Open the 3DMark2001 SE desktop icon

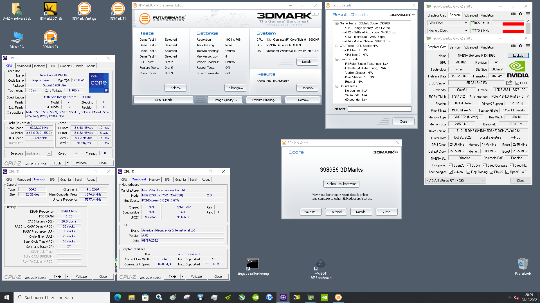pos(51,12)
